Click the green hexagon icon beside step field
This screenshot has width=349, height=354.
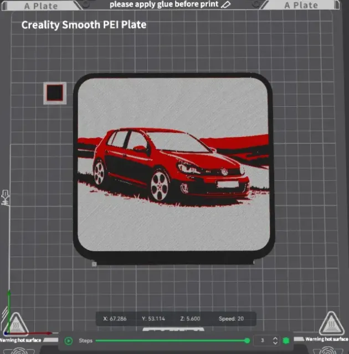[286, 341]
